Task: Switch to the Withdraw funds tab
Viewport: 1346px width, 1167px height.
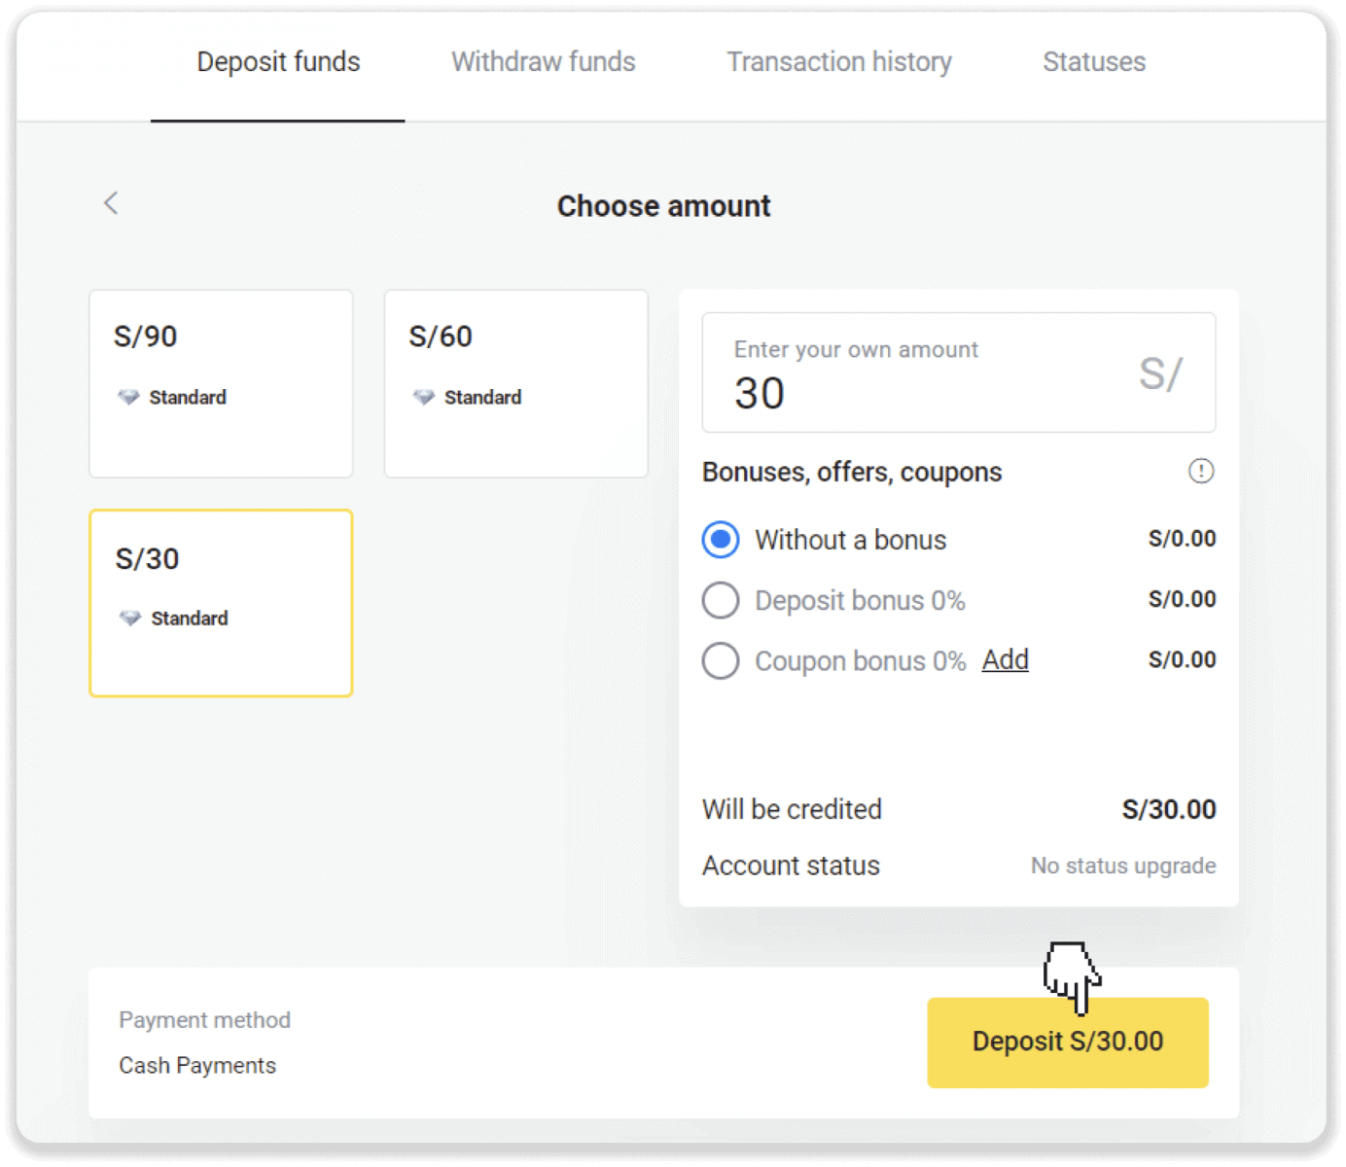Action: click(x=543, y=62)
